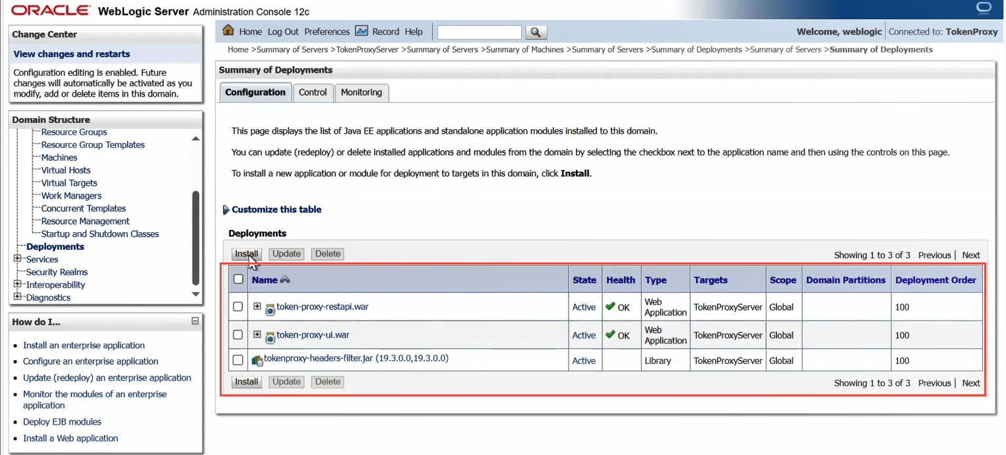Click Log Out in the toolbar
The image size is (1006, 455).
click(x=283, y=32)
